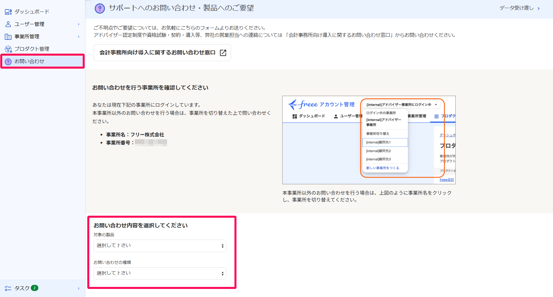Click the product gear icon in sidebar

click(x=8, y=49)
